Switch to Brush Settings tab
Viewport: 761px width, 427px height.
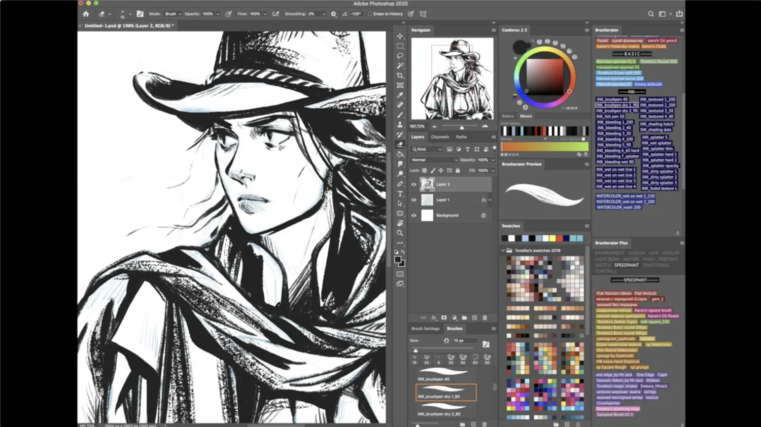(x=426, y=329)
